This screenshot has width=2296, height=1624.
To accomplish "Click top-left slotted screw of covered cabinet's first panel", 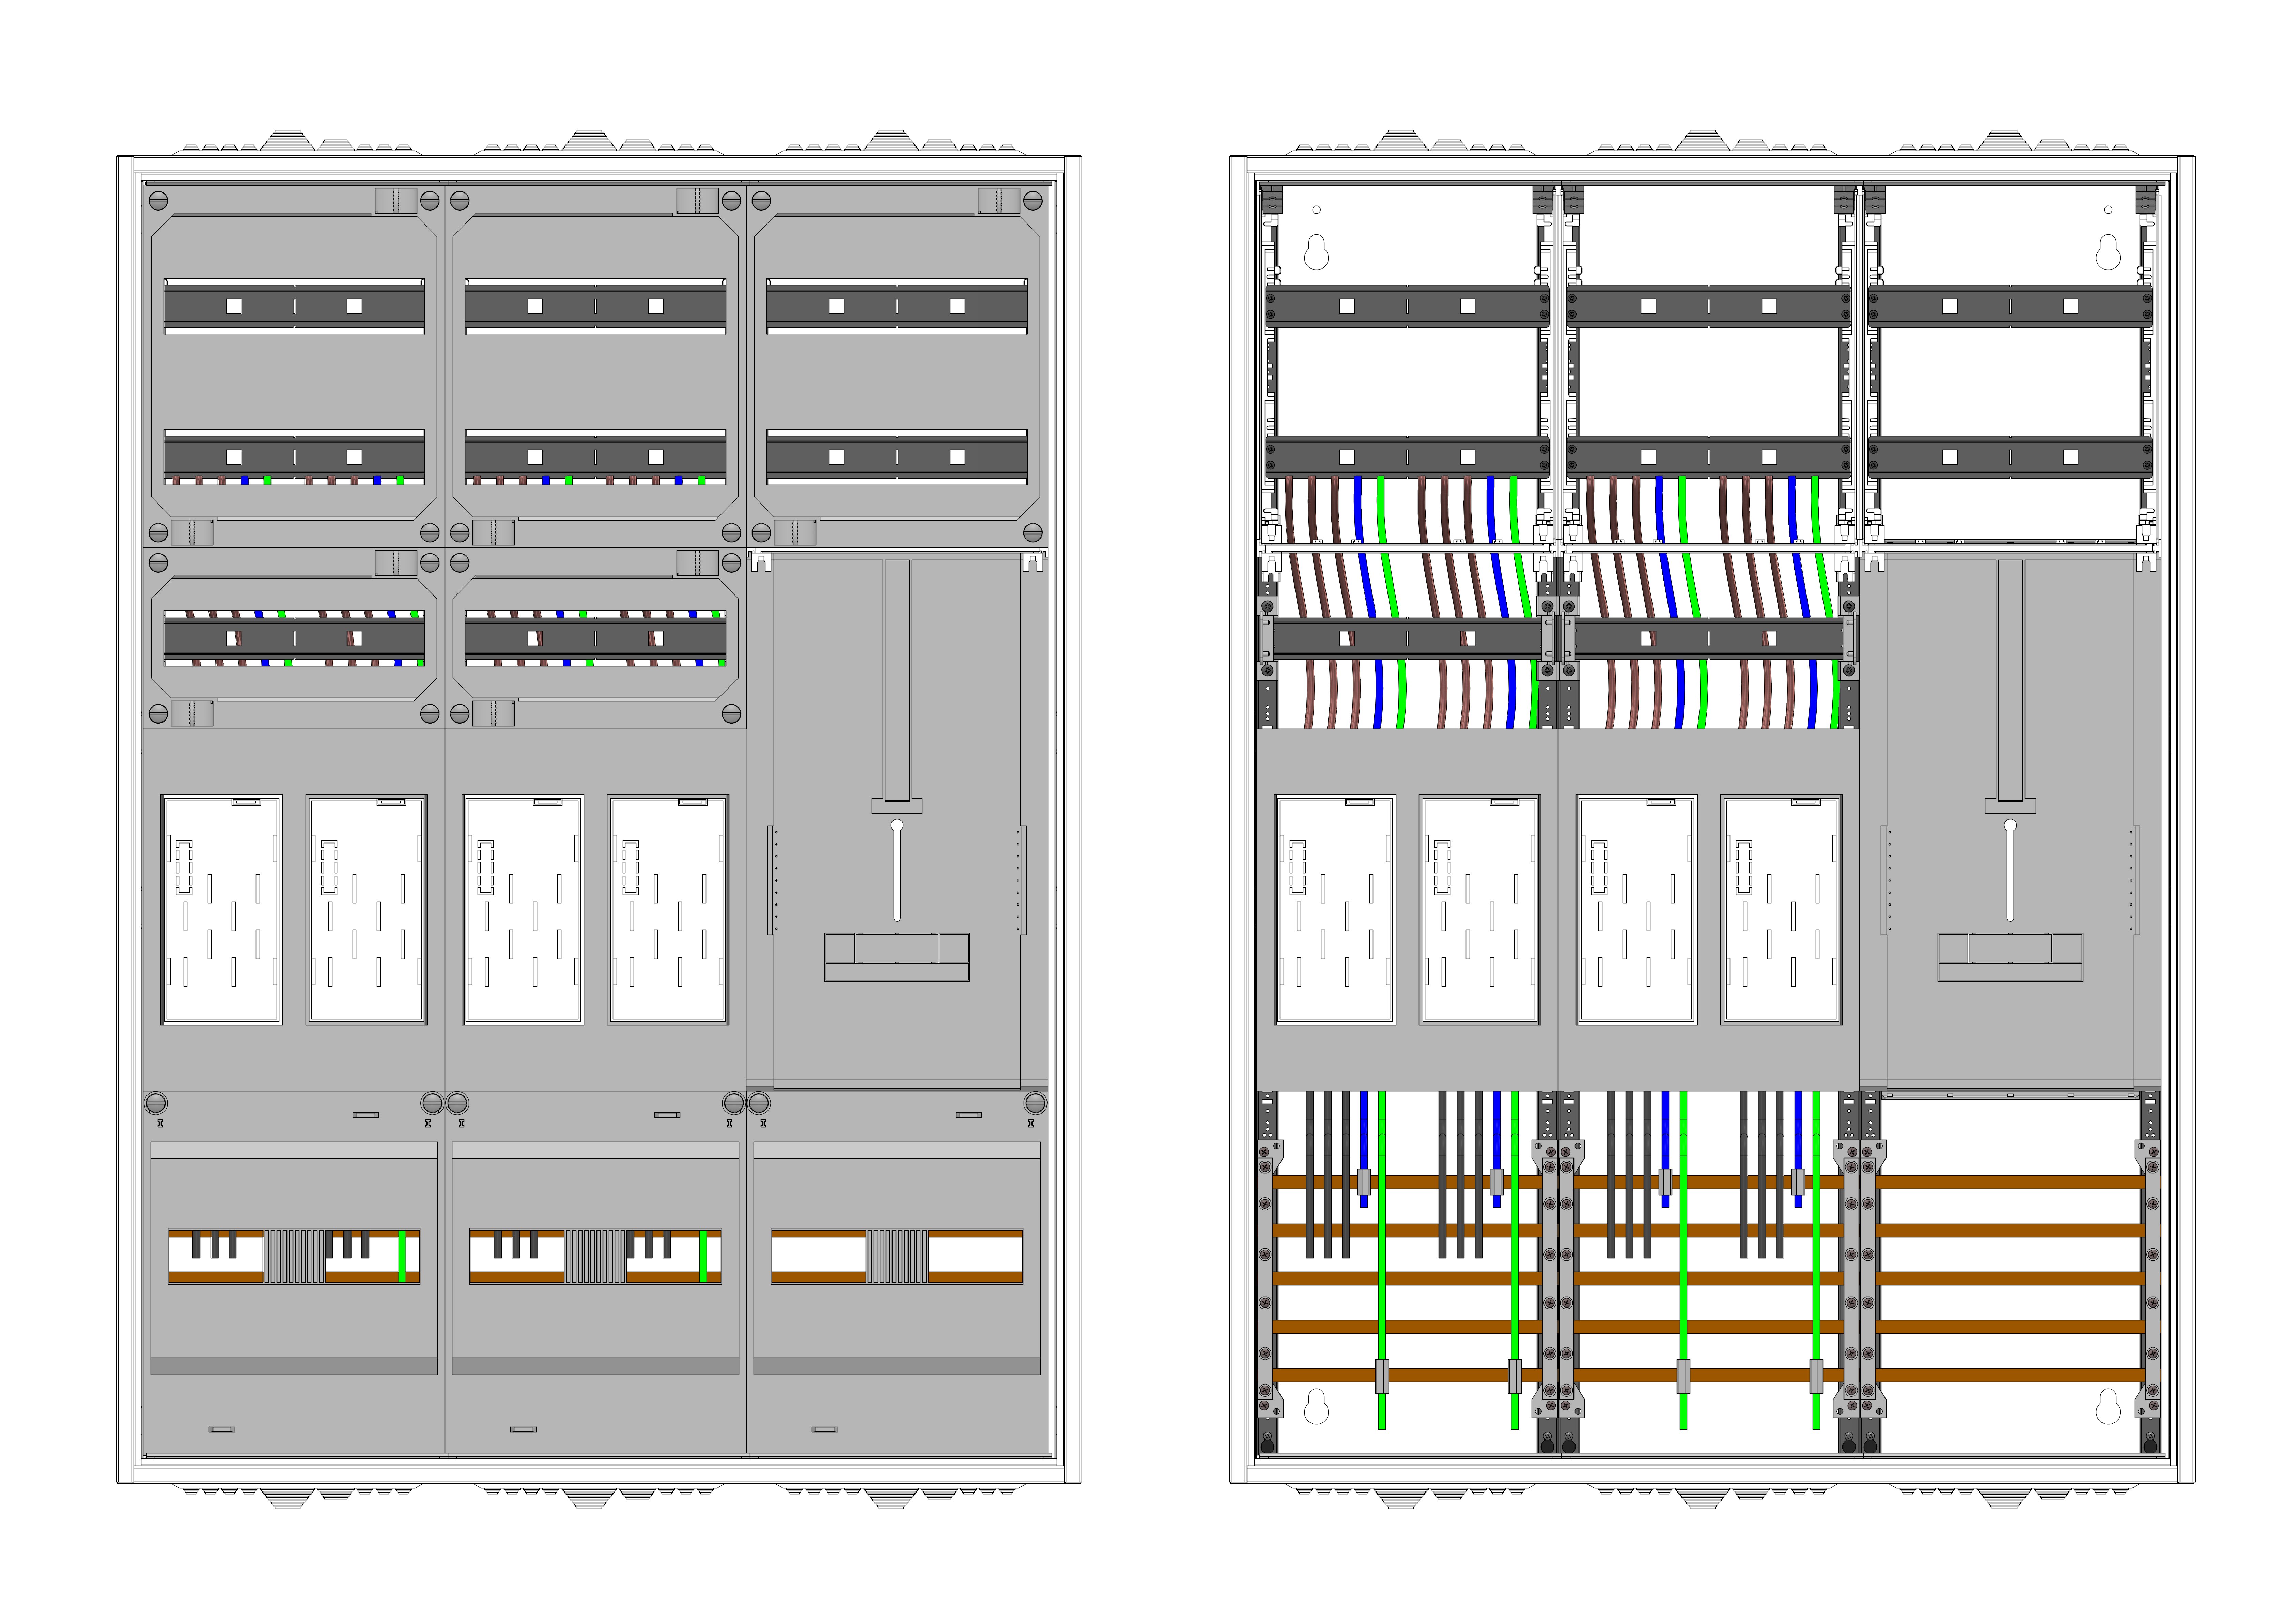I will 158,201.
